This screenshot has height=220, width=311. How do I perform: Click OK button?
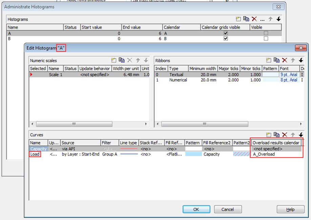[196, 209]
